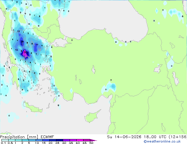Select the 30–35 mm purple legend swatch
The width and height of the screenshot is (187, 144).
pyautogui.click(x=66, y=140)
